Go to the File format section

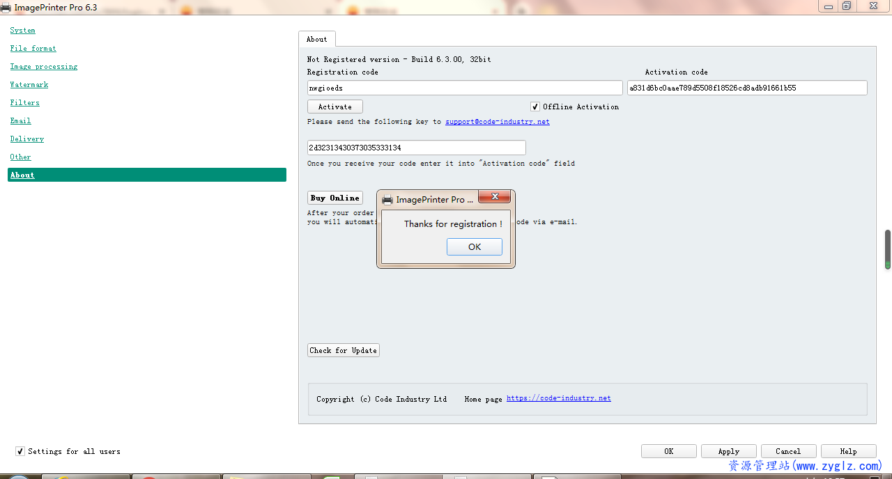coord(33,49)
